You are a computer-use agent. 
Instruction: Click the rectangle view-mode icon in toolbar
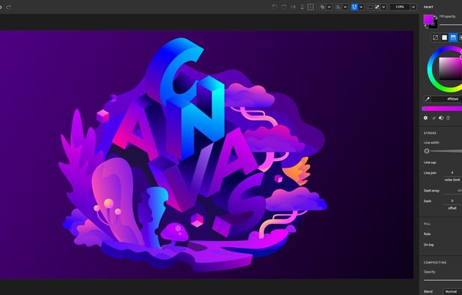tap(371, 7)
